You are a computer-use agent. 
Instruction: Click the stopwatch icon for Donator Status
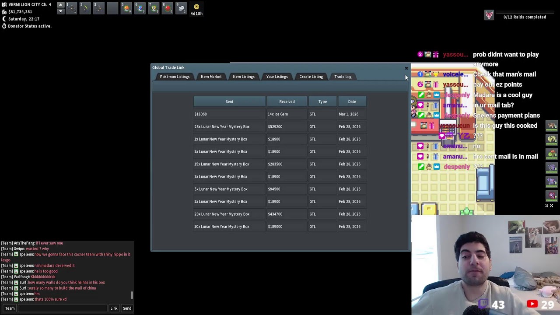coord(4,26)
